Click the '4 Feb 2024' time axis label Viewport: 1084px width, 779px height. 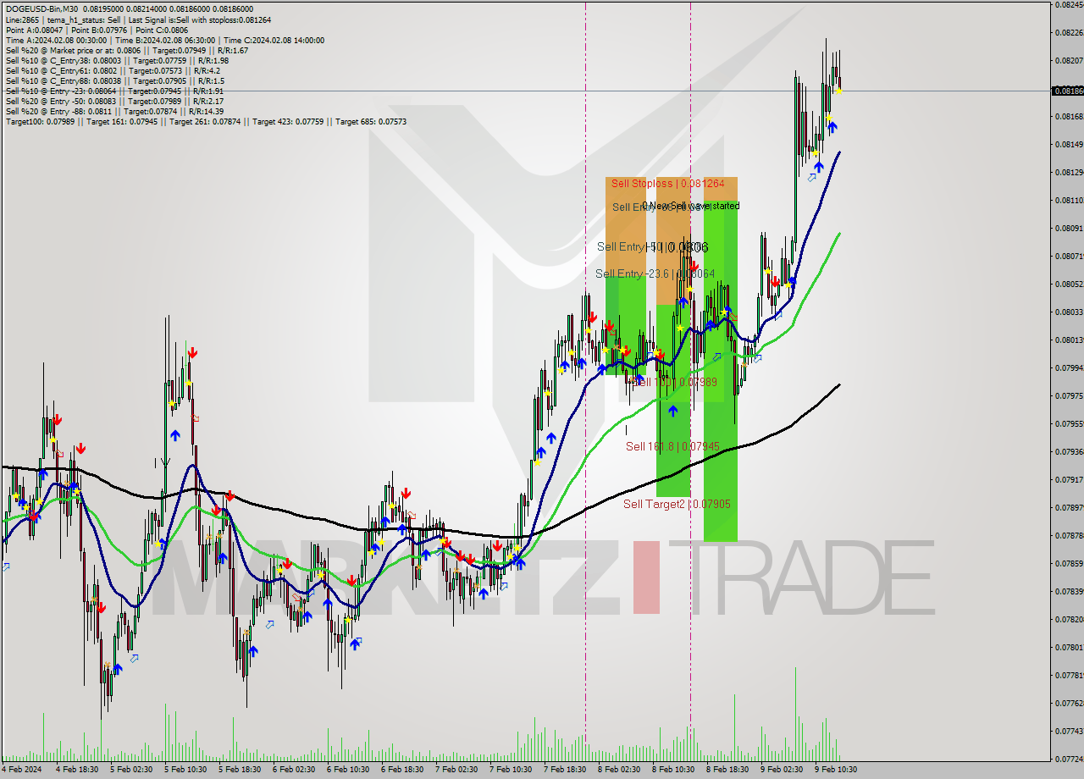(23, 770)
